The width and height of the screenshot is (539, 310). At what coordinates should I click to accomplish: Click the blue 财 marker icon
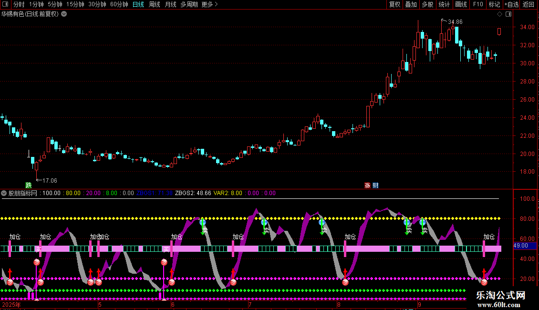pyautogui.click(x=375, y=185)
